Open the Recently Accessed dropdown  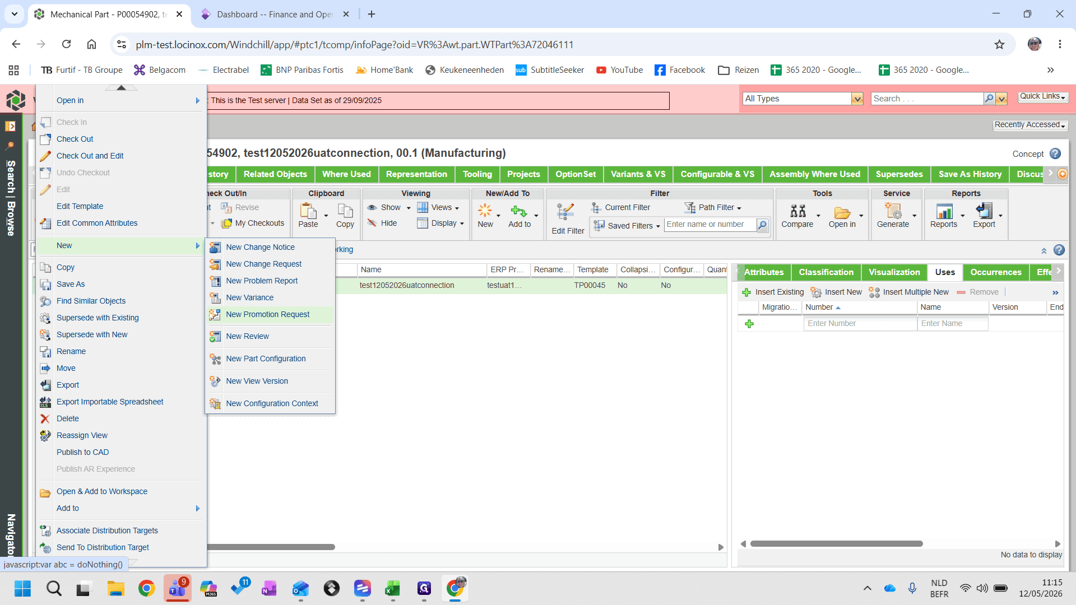[x=1030, y=124]
